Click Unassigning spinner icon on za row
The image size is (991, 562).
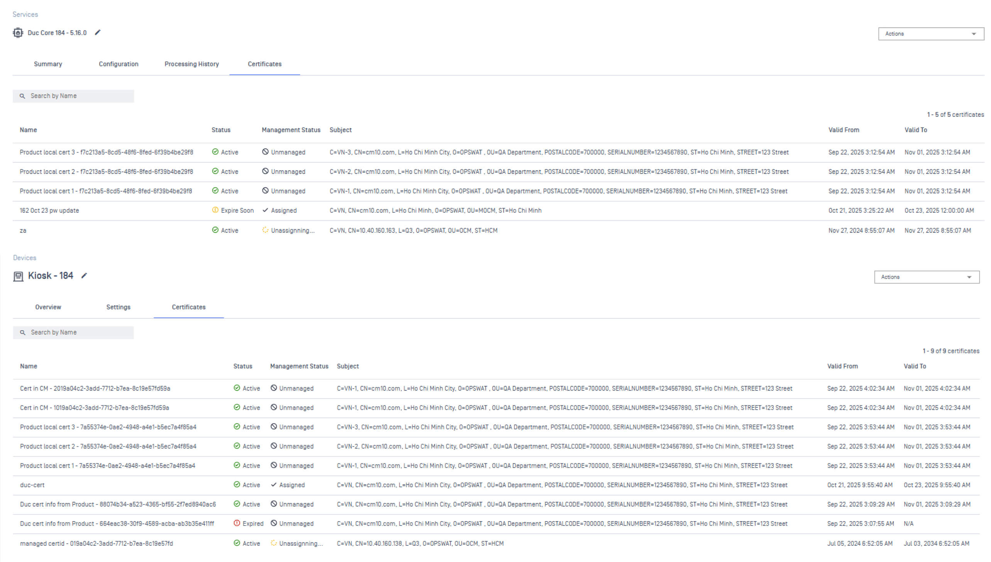tap(265, 230)
